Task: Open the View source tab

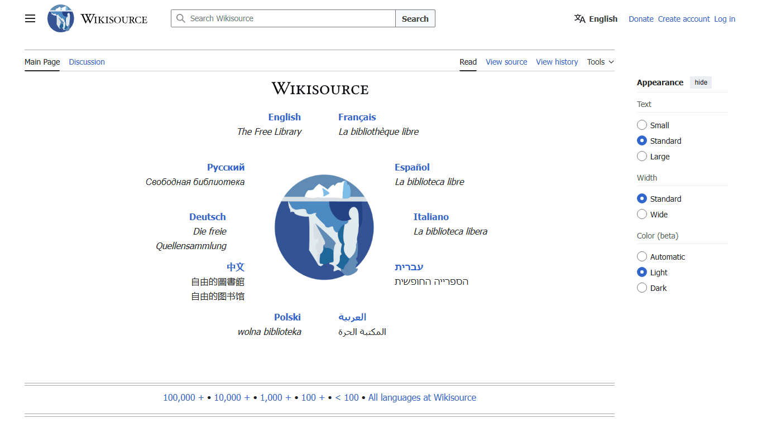Action: click(506, 62)
